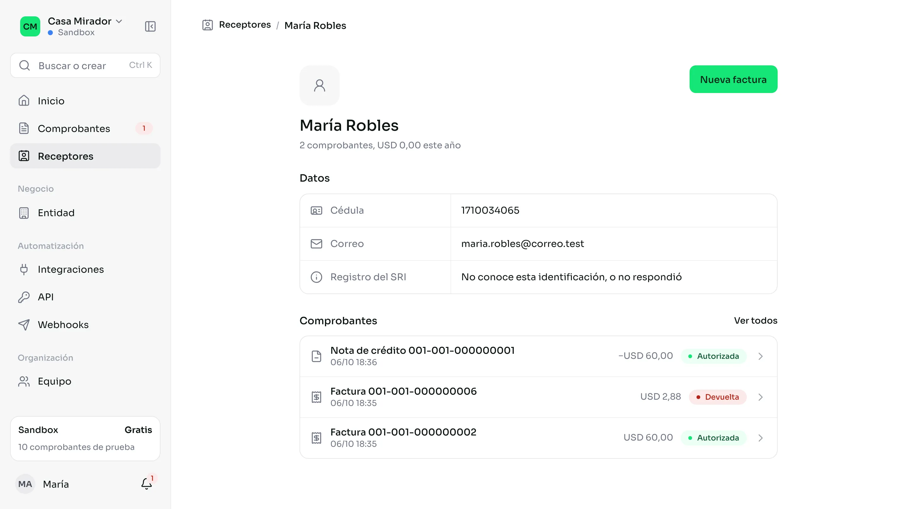Image resolution: width=906 pixels, height=509 pixels.
Task: Focus the Buscar o crear search field
Action: coord(85,65)
